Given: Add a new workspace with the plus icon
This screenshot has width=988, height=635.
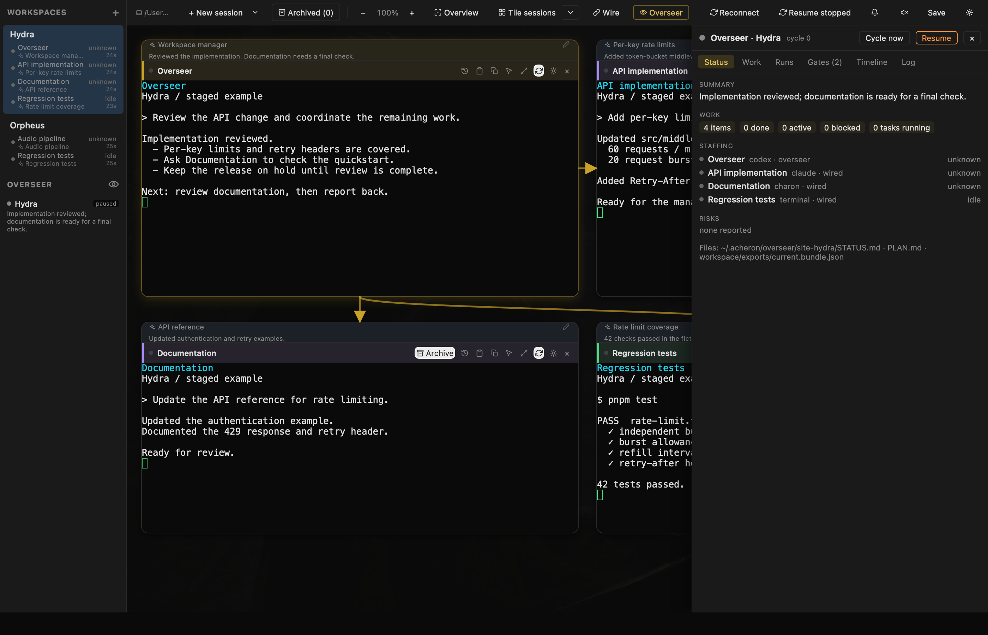Looking at the screenshot, I should coord(115,13).
